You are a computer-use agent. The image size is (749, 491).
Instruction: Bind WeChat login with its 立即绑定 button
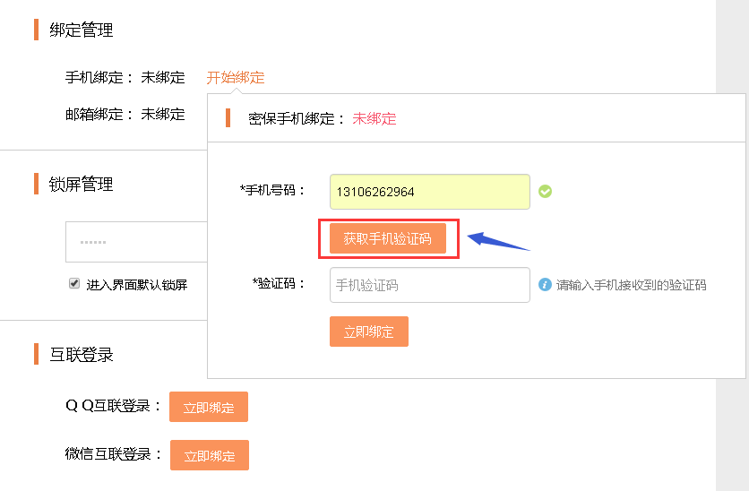pos(210,455)
